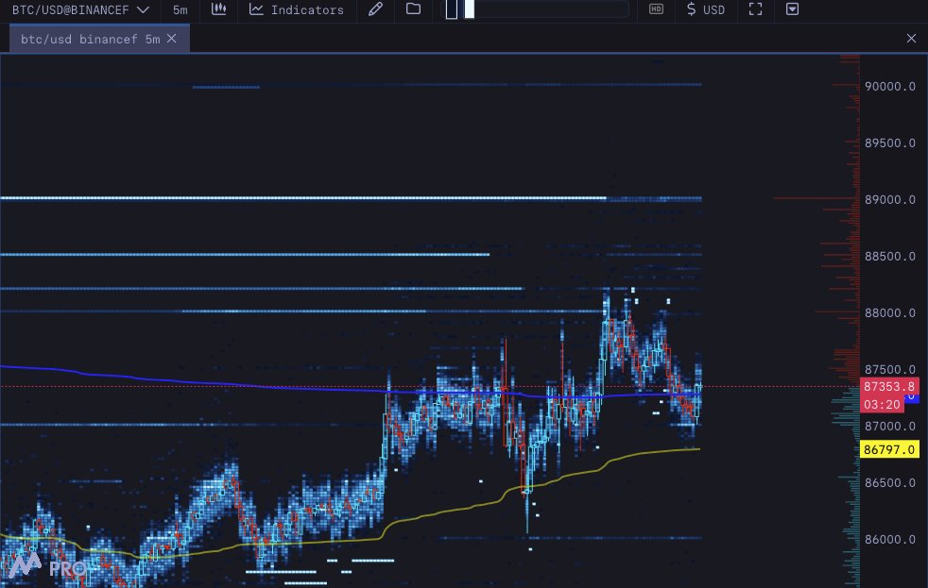
Task: Click the dark color swatch in toolbar
Action: (x=451, y=9)
